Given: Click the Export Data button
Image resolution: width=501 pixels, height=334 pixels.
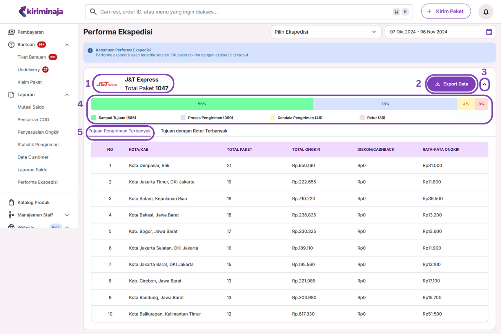Looking at the screenshot, I should tap(451, 84).
